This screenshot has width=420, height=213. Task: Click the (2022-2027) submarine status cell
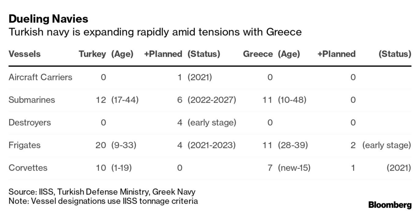click(x=212, y=99)
